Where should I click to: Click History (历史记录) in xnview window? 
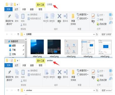(102, 80)
